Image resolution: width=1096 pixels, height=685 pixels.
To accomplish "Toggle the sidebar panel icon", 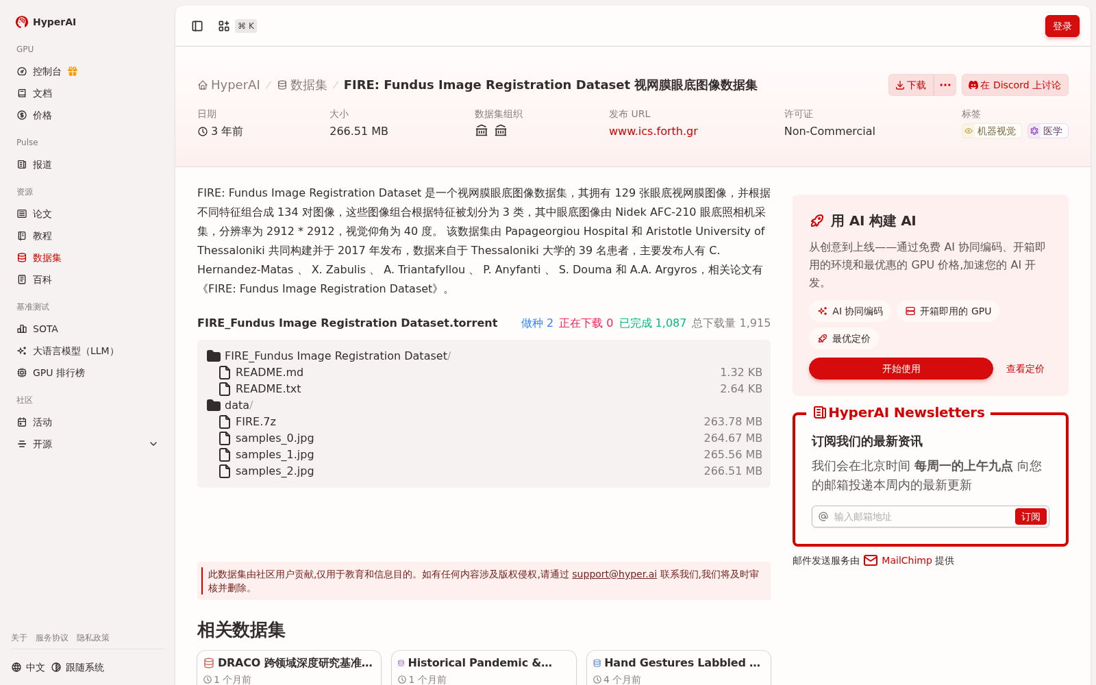I will (x=197, y=26).
